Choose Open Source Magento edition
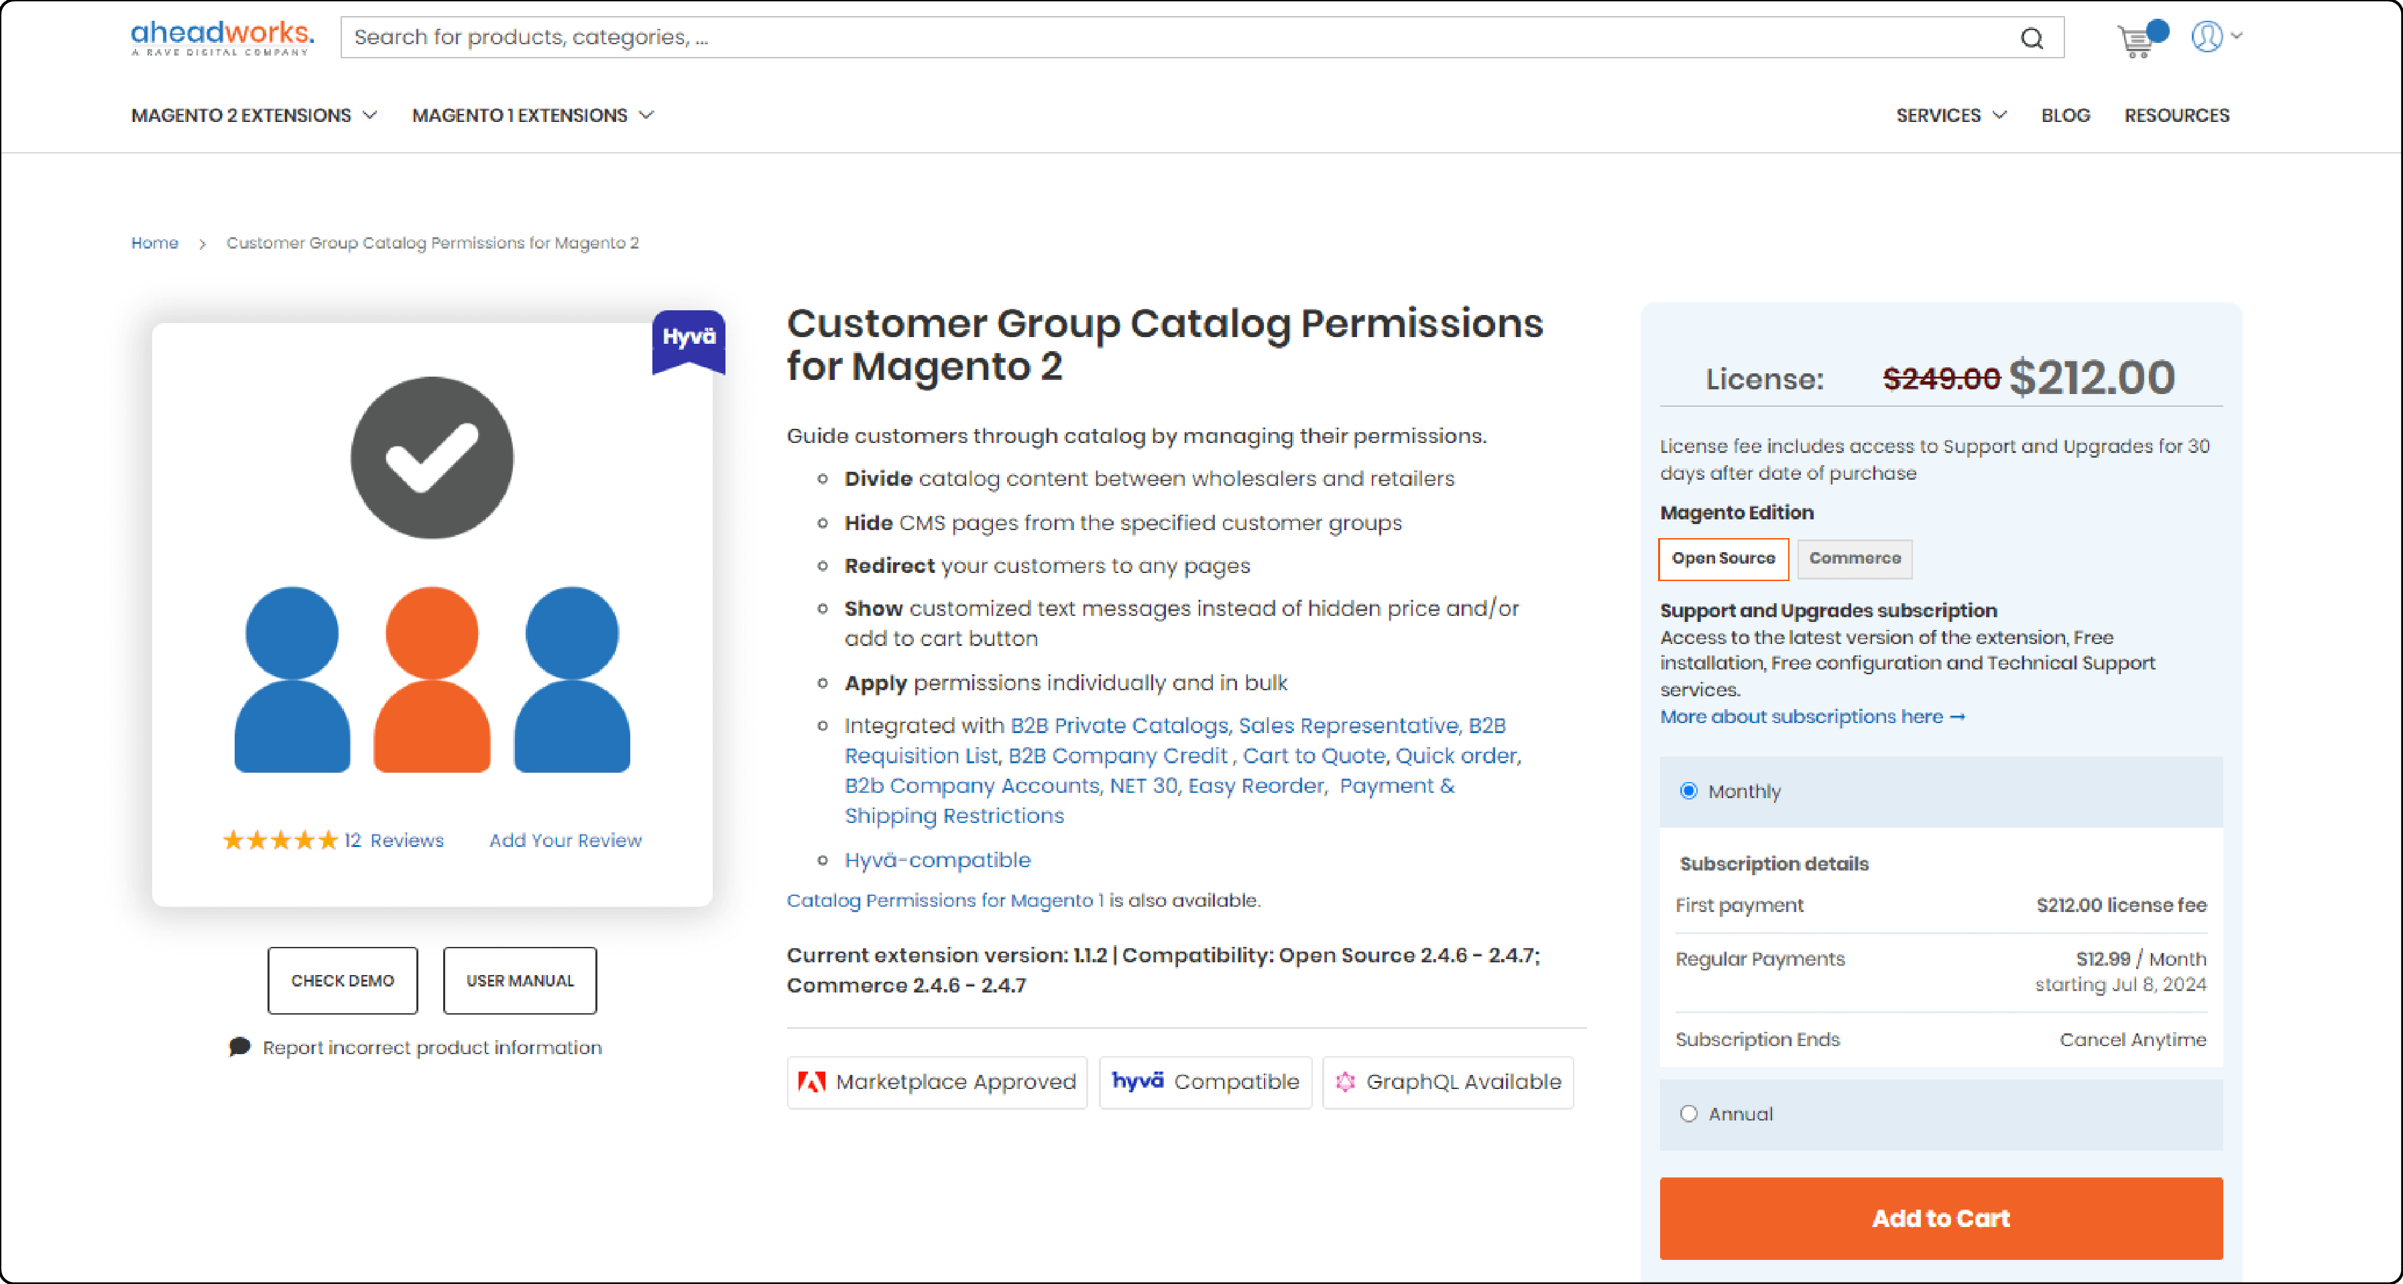 [1723, 558]
